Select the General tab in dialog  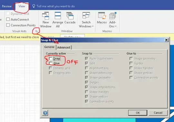49,47
